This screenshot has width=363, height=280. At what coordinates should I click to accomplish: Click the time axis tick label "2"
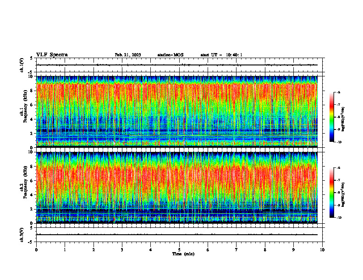pos(93,250)
